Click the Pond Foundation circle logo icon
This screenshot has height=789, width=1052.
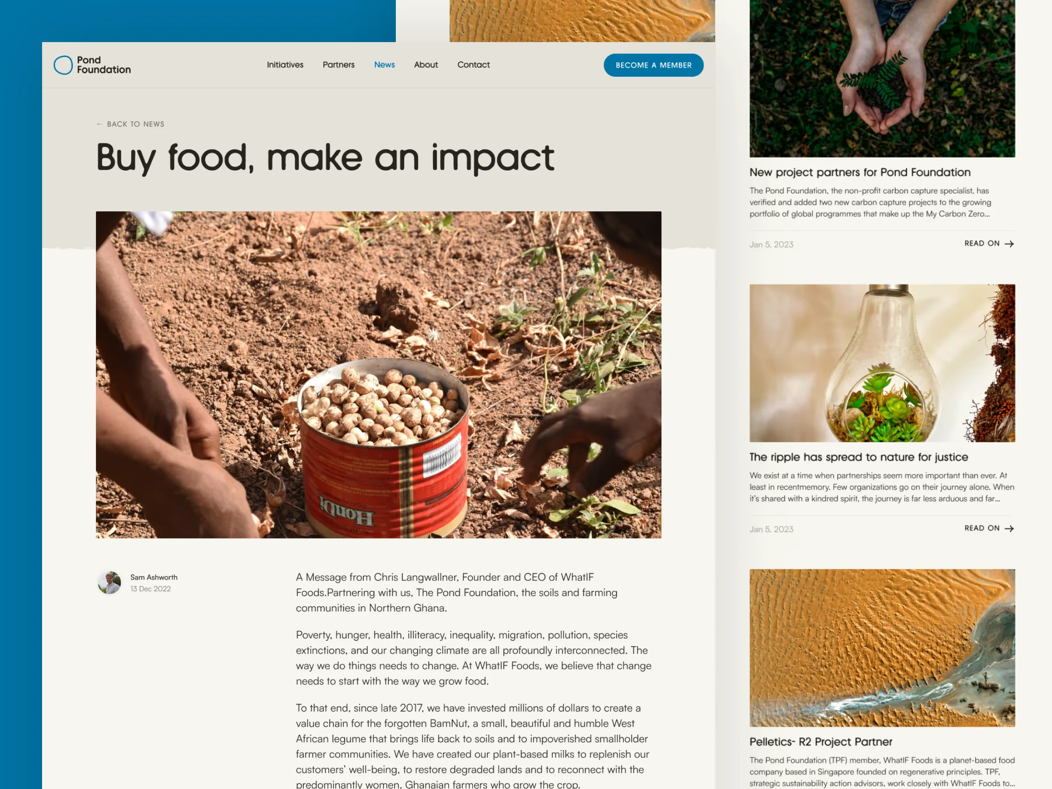[x=63, y=65]
